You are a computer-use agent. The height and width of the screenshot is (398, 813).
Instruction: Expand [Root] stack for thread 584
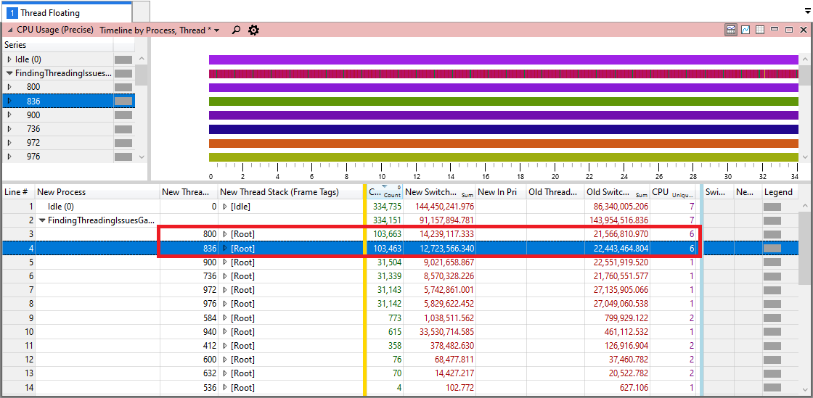[225, 318]
